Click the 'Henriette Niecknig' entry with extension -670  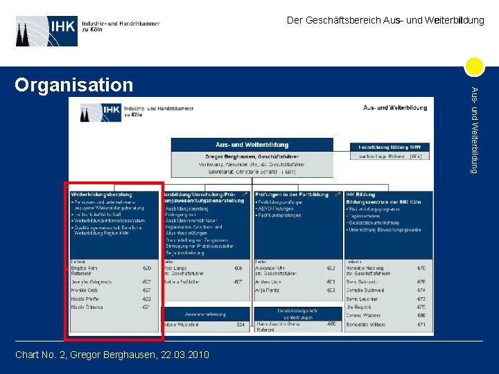[386, 268]
